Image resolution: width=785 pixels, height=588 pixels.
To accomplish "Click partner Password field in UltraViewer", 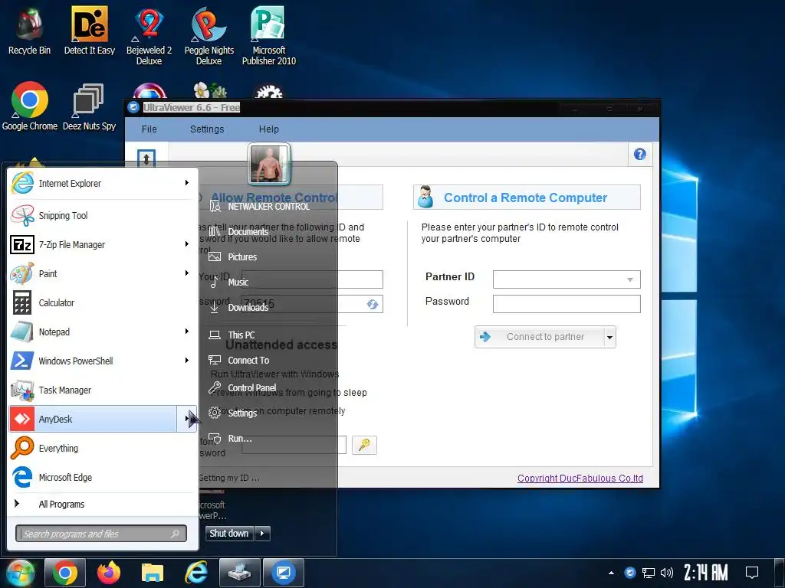I will coord(567,304).
